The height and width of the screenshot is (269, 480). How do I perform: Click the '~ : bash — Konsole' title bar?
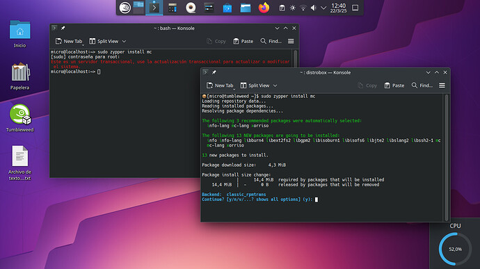(174, 28)
